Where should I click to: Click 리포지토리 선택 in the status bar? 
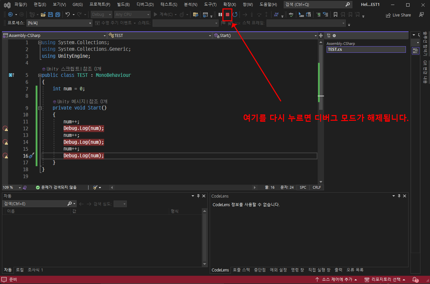click(385, 280)
